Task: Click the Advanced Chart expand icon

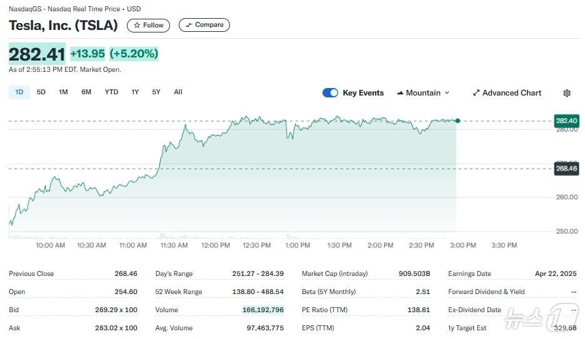Action: coord(476,93)
